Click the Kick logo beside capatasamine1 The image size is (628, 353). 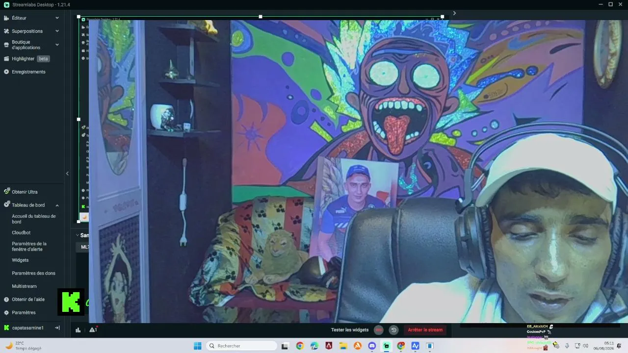pos(6,328)
